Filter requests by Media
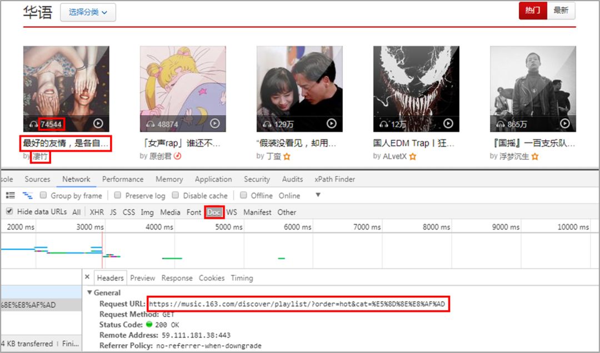Screen dimensions: 600x353 171,212
